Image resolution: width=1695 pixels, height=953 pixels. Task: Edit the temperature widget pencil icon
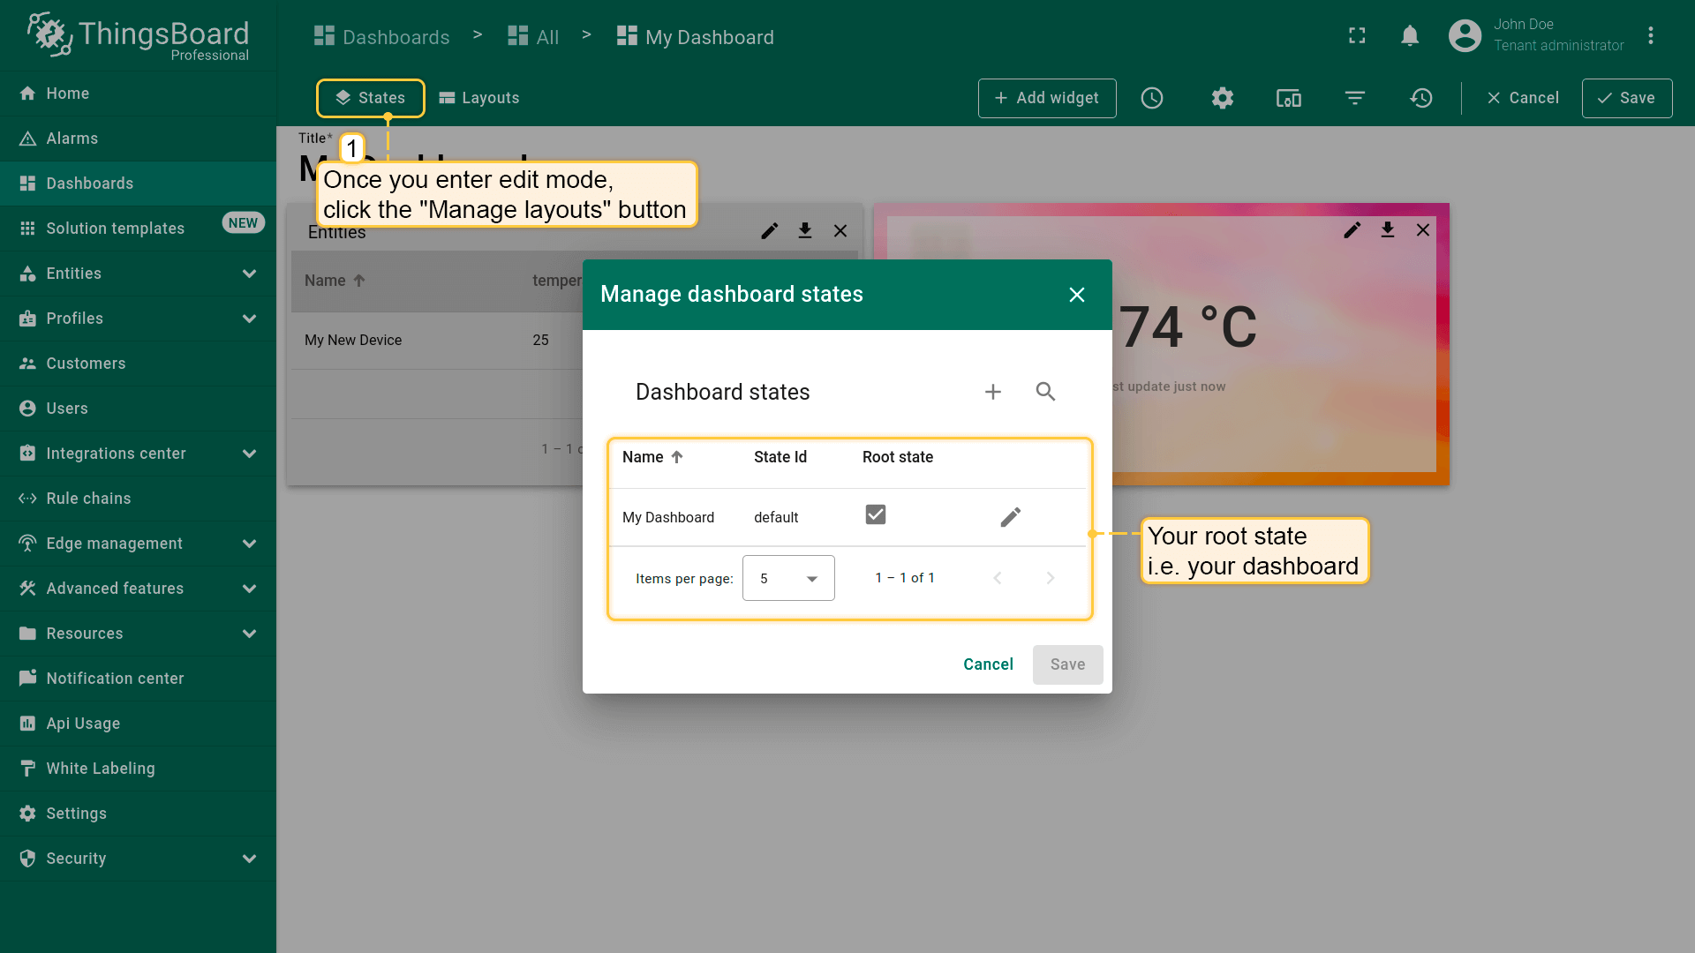pos(1352,230)
